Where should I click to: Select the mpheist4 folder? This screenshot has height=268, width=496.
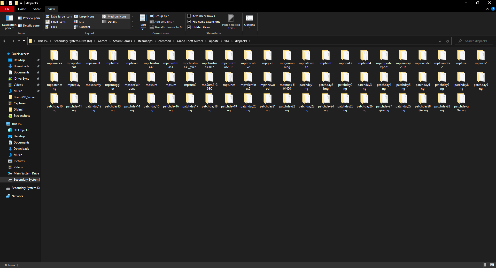click(365, 58)
